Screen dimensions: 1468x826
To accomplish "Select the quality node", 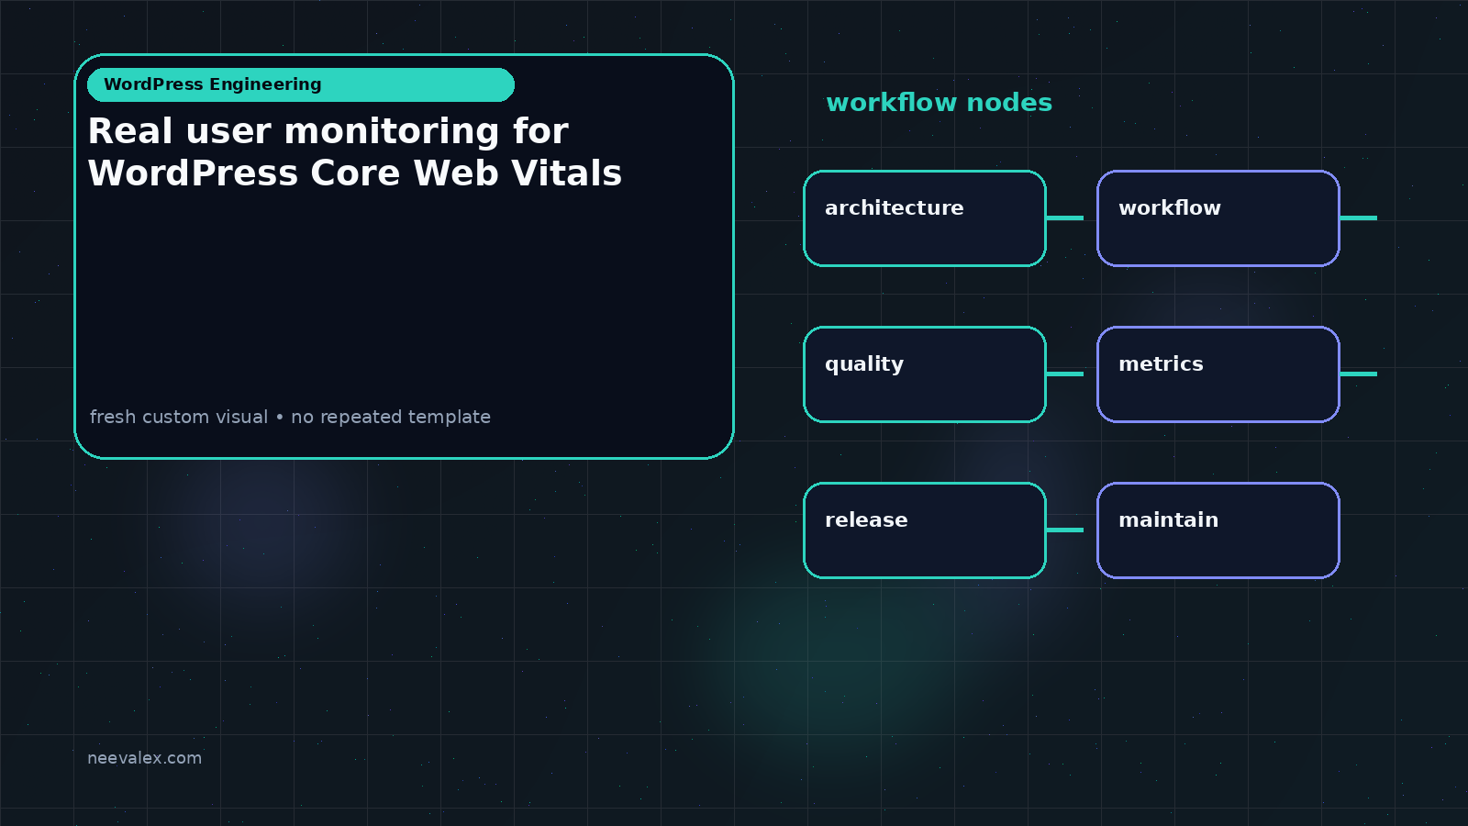I will pos(925,374).
